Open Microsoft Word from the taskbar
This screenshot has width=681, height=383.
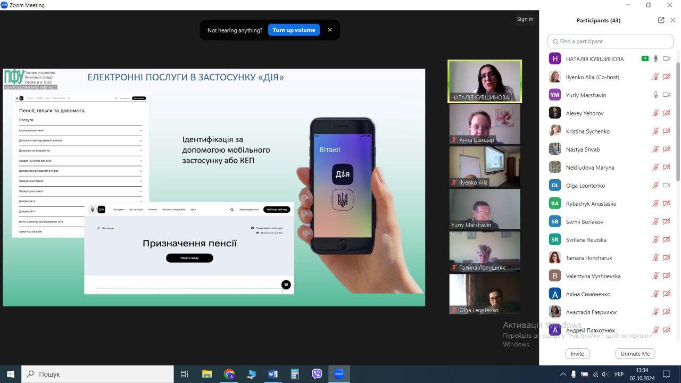pyautogui.click(x=273, y=374)
